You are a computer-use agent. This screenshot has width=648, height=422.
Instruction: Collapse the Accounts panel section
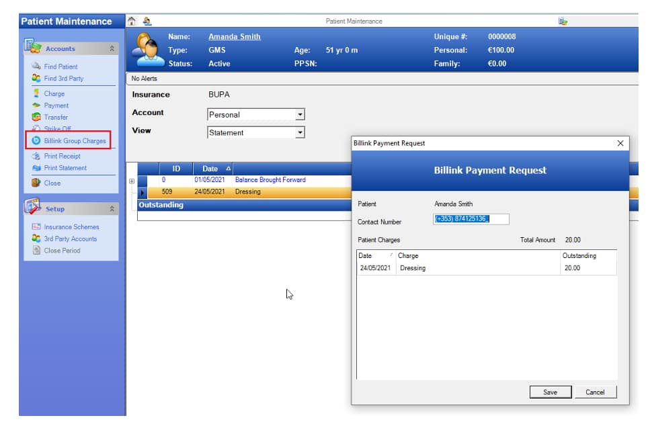click(112, 49)
